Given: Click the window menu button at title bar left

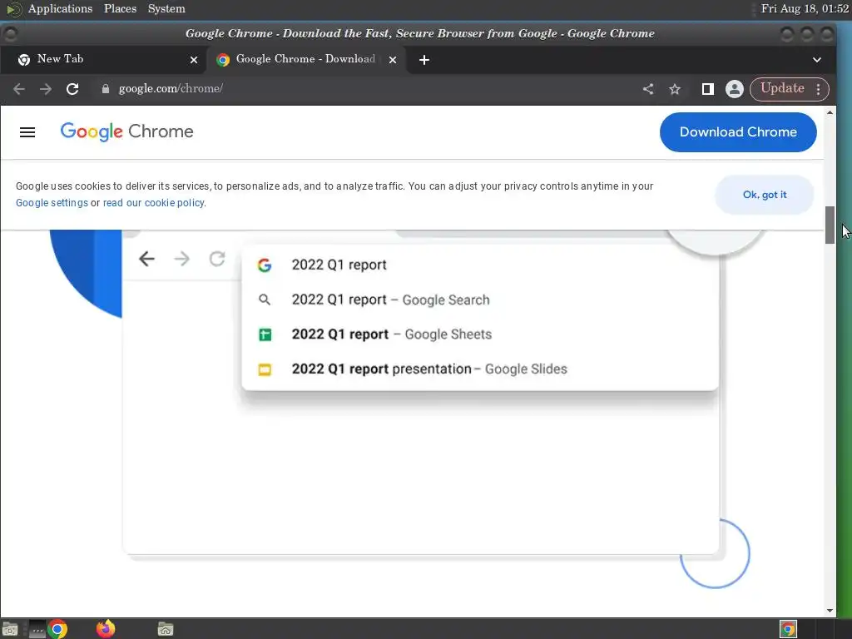Looking at the screenshot, I should pyautogui.click(x=10, y=33).
